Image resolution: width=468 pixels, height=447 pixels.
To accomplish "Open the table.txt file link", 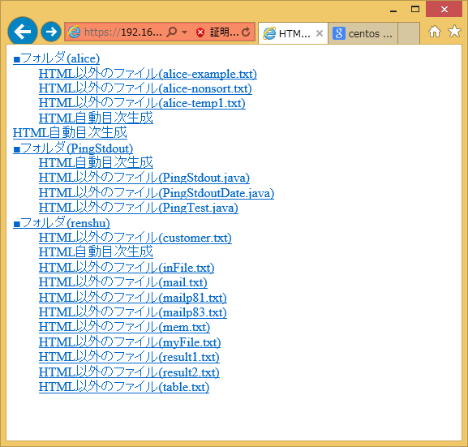I will [124, 387].
